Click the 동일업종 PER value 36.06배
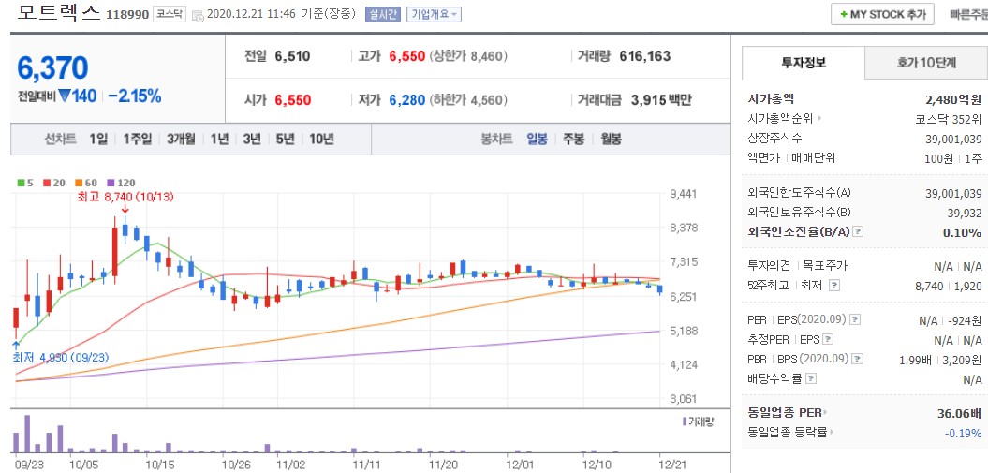The image size is (988, 473). coord(960,413)
